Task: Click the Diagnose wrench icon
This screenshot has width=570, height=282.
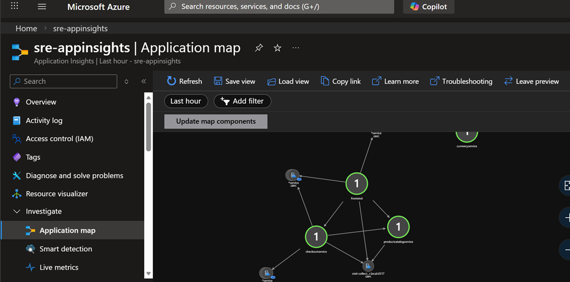Action: pos(16,175)
